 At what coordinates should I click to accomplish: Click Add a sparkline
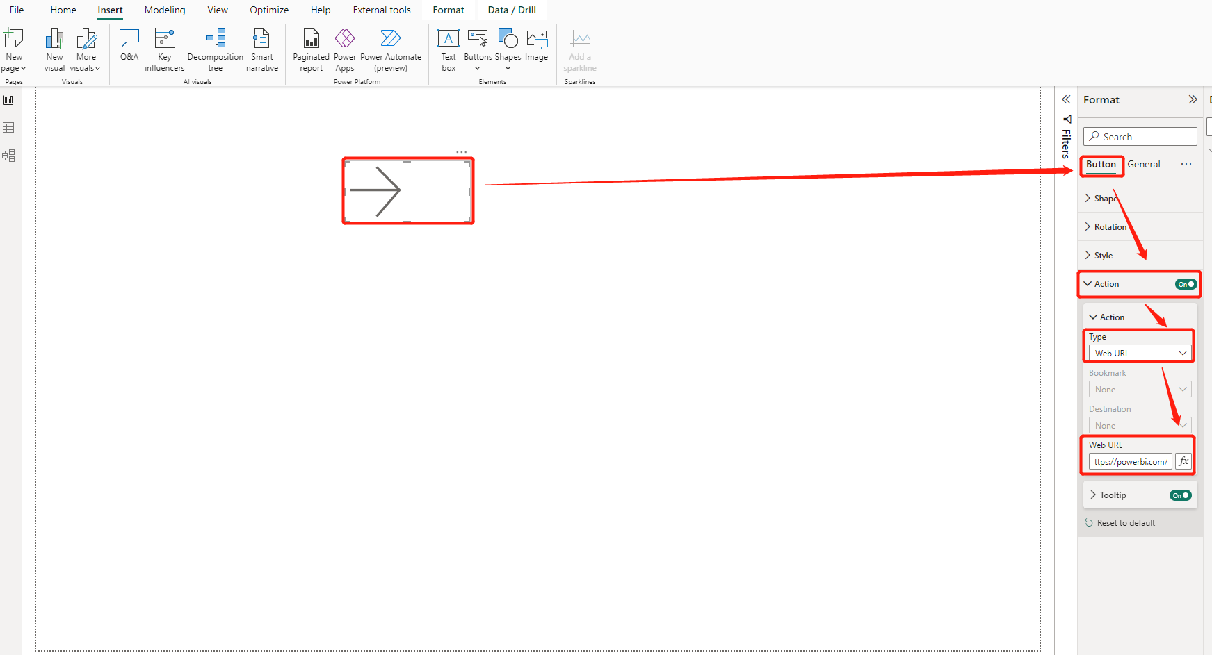tap(580, 50)
